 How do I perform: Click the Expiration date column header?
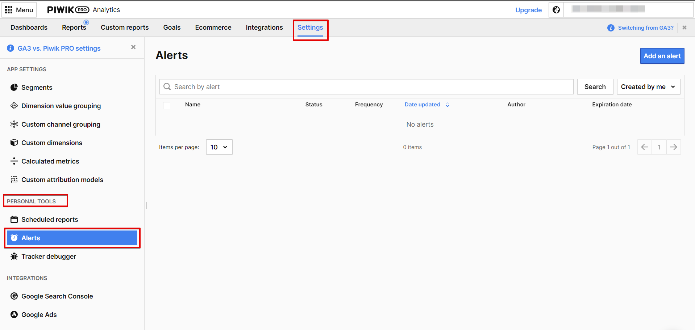[612, 105]
